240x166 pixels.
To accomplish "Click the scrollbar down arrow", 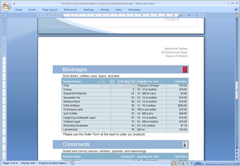I will (x=237, y=148).
